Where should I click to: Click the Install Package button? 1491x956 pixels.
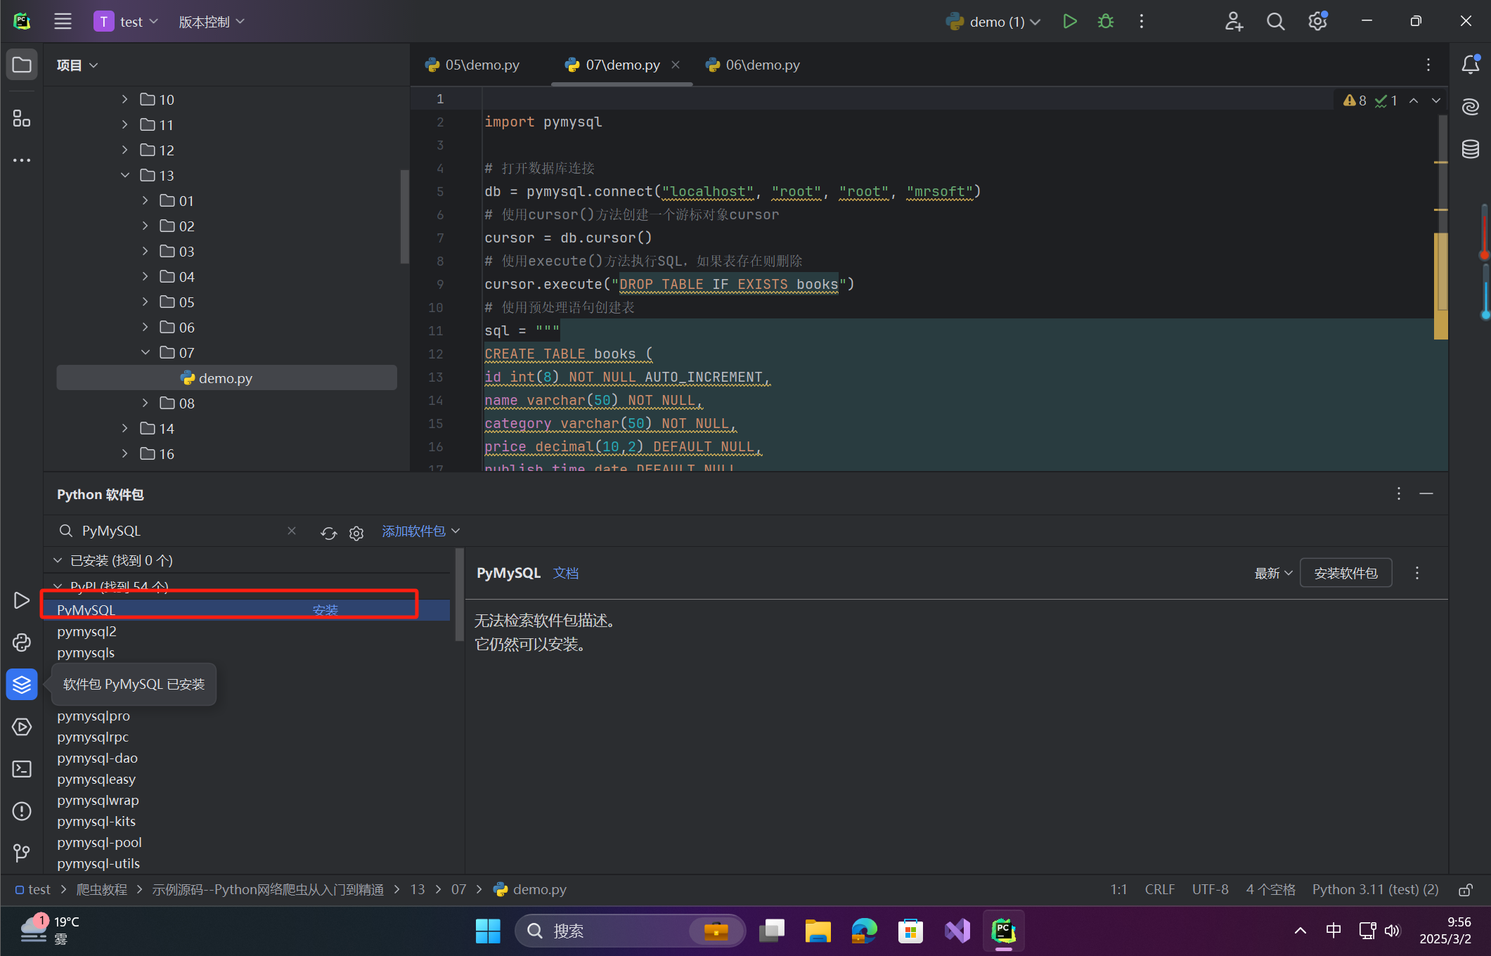(1345, 573)
